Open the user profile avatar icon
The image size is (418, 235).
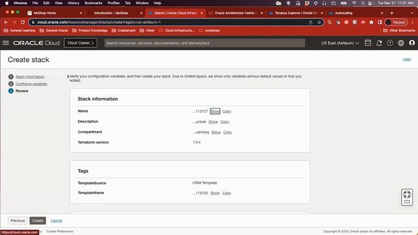[412, 43]
